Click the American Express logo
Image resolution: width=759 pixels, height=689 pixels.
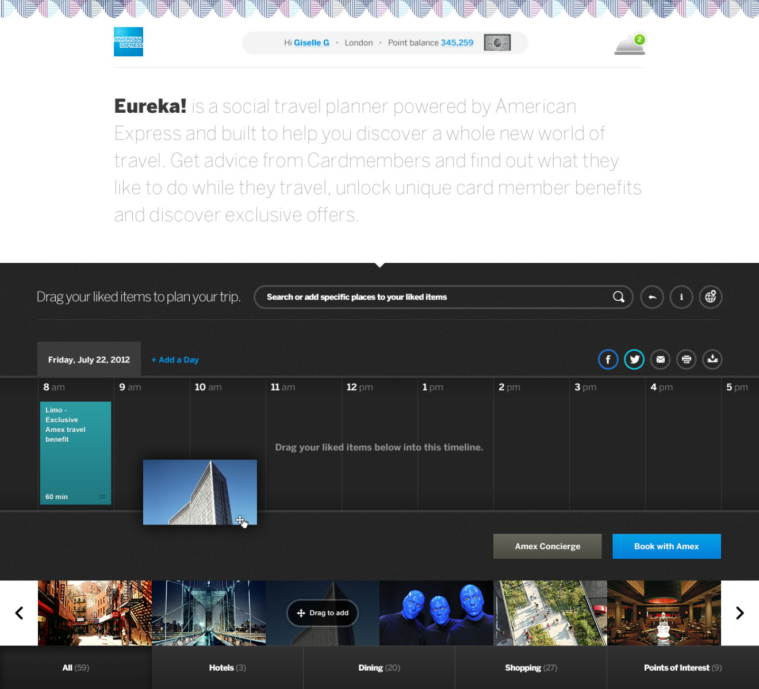tap(128, 41)
